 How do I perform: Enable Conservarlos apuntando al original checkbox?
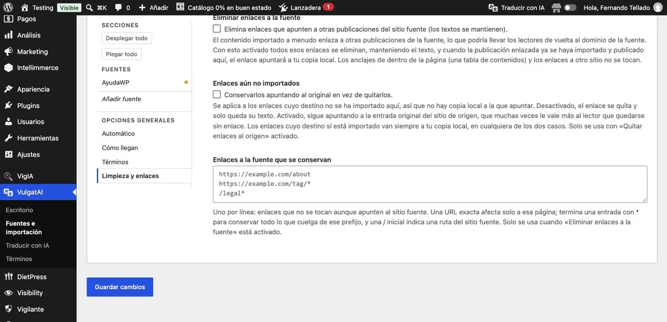[217, 94]
